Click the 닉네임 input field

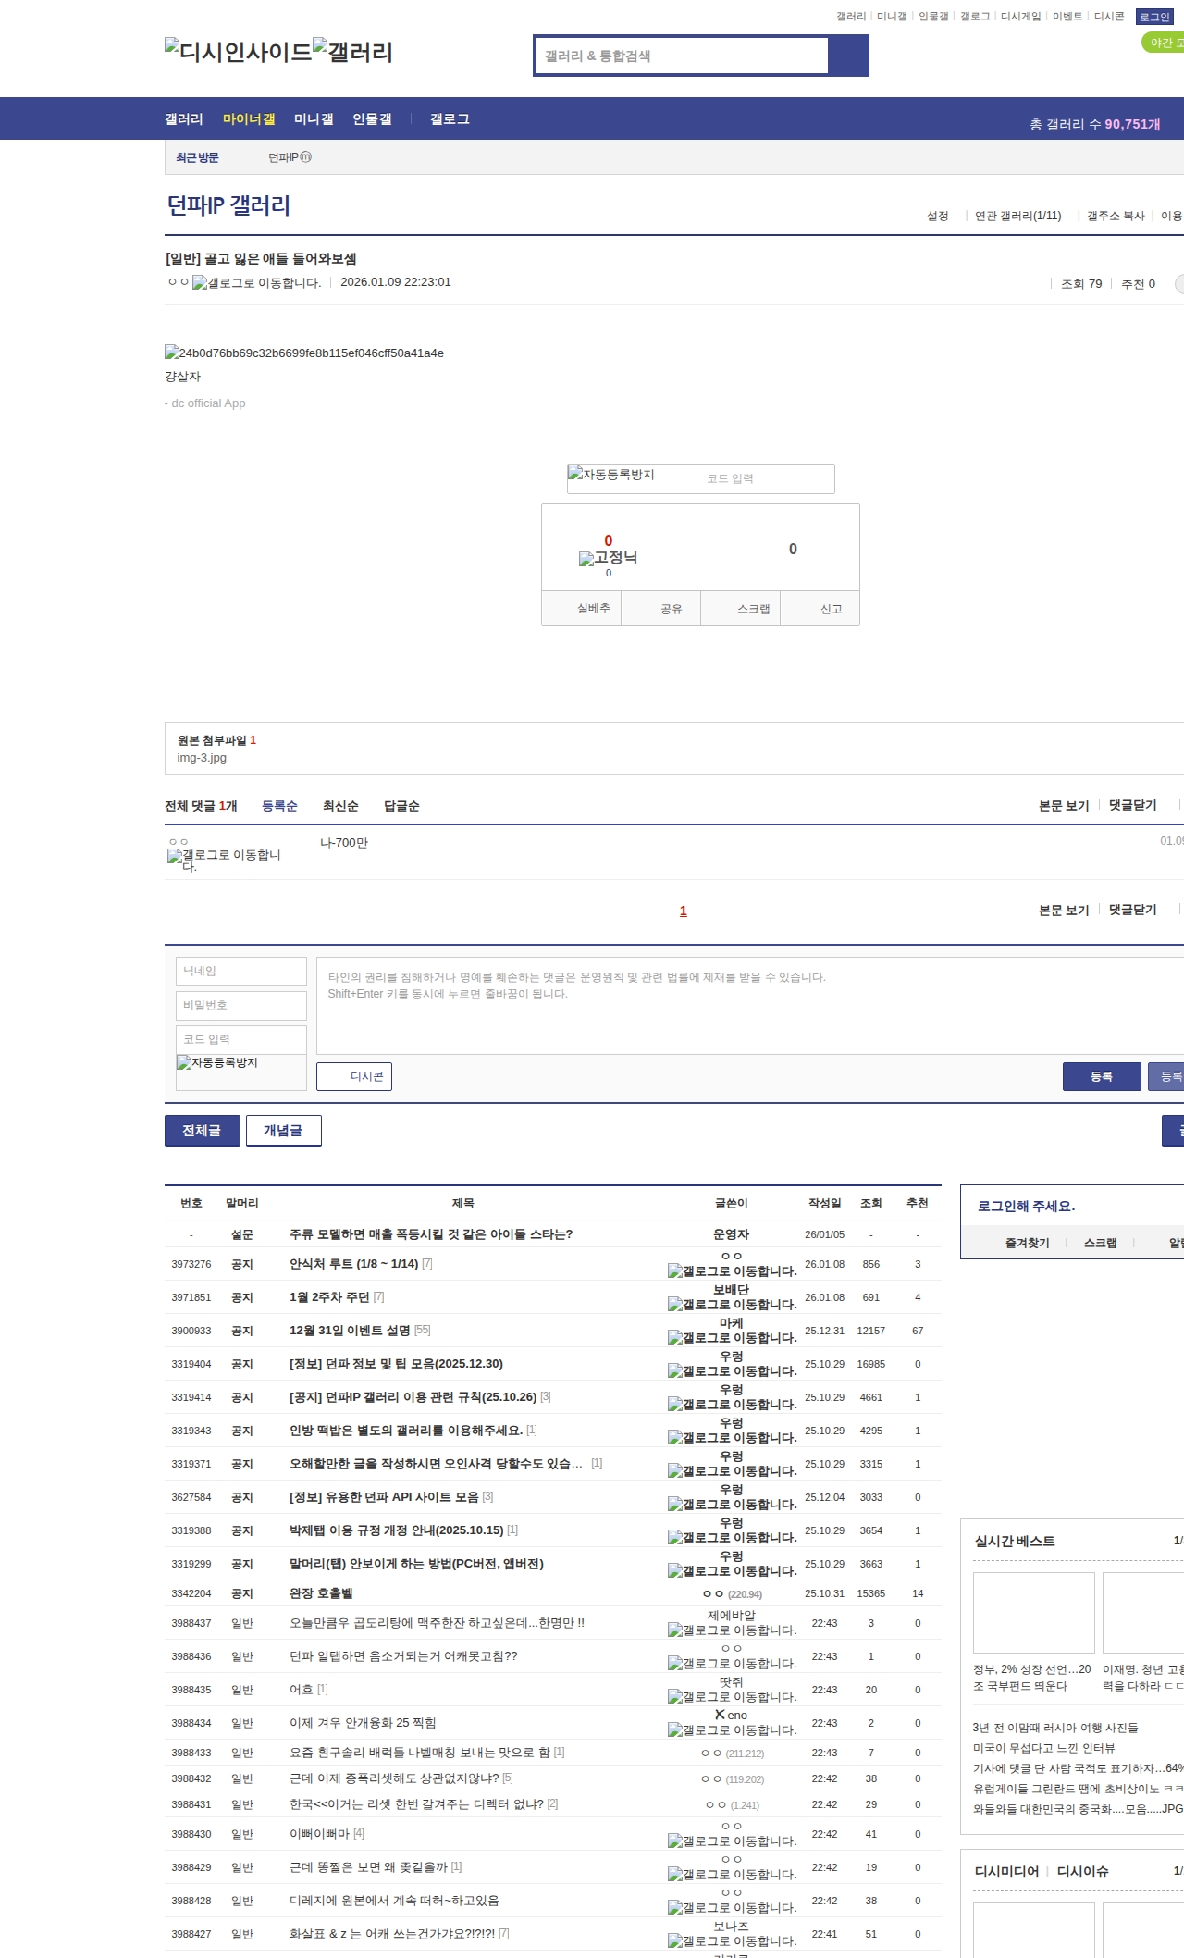(x=241, y=971)
